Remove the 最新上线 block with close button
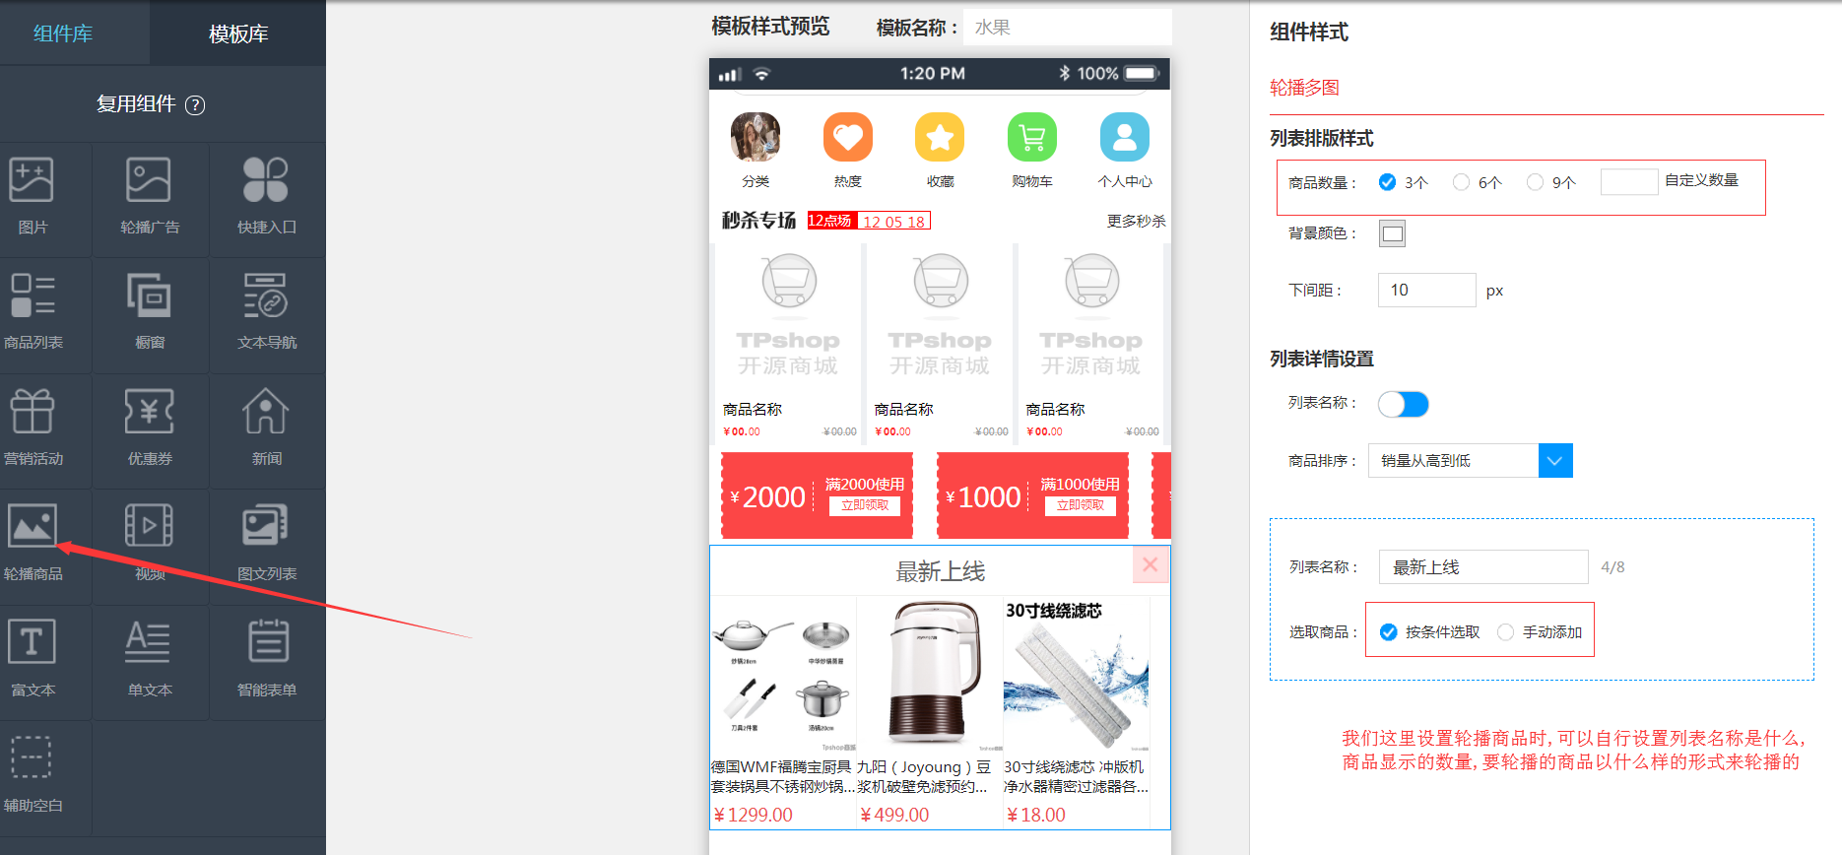This screenshot has width=1842, height=855. (x=1150, y=564)
